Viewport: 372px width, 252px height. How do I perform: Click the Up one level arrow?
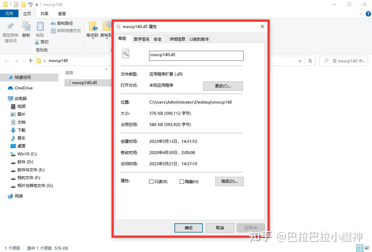(31, 61)
